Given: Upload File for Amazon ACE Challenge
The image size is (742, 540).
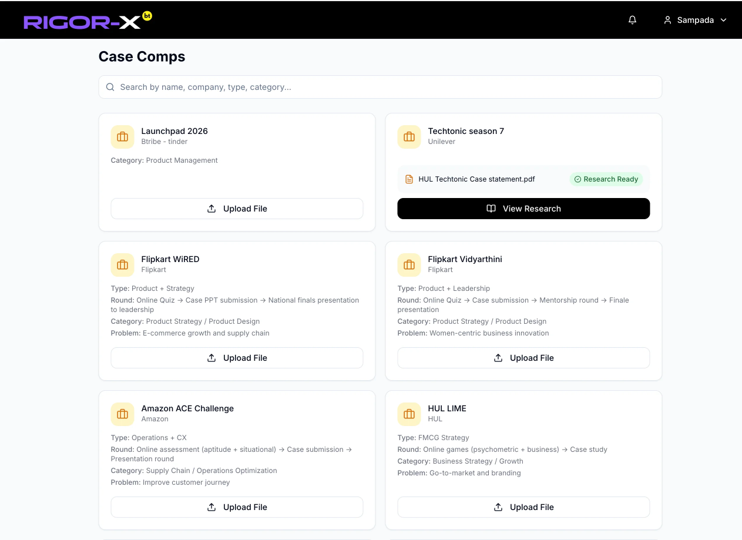Looking at the screenshot, I should point(237,507).
